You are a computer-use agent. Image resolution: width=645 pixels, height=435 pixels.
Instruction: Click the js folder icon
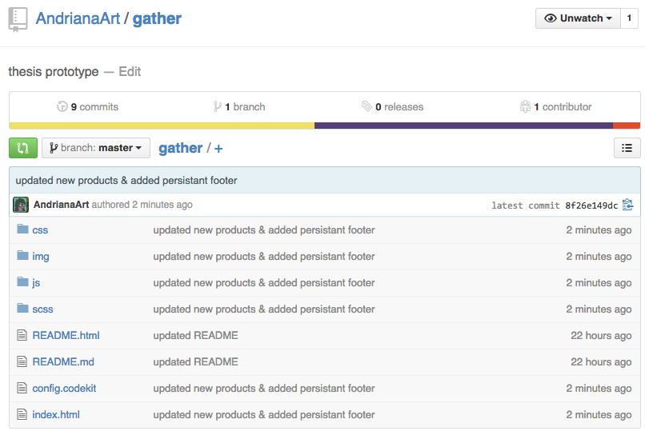click(x=22, y=281)
